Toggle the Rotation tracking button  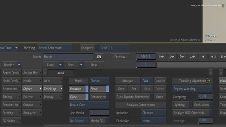click(x=78, y=89)
